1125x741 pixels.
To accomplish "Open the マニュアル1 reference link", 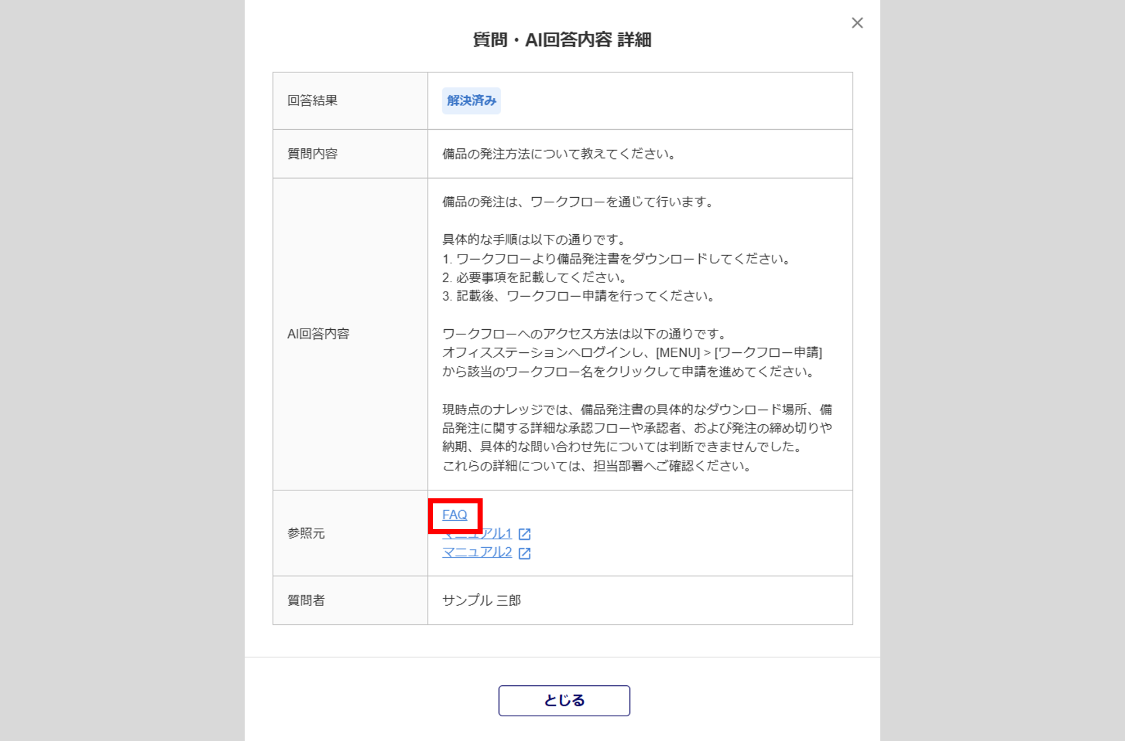I will [x=496, y=534].
